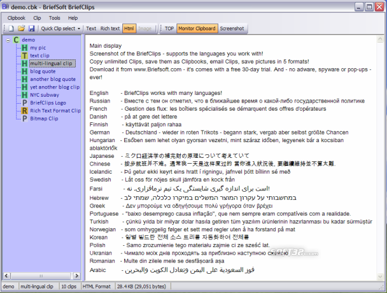Open the Help menu
Image resolution: width=387 pixels, height=293 pixels.
[x=73, y=18]
